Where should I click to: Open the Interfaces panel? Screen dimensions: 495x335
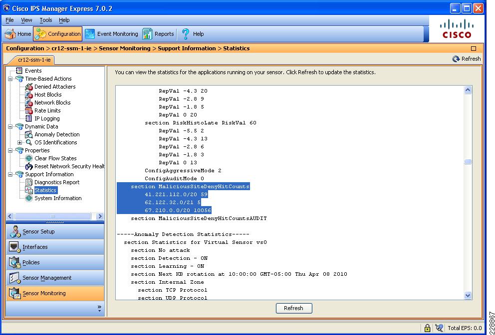55,247
